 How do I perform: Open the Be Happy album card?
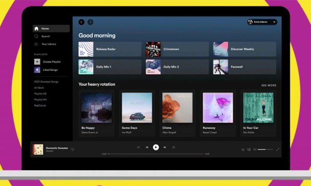point(96,113)
